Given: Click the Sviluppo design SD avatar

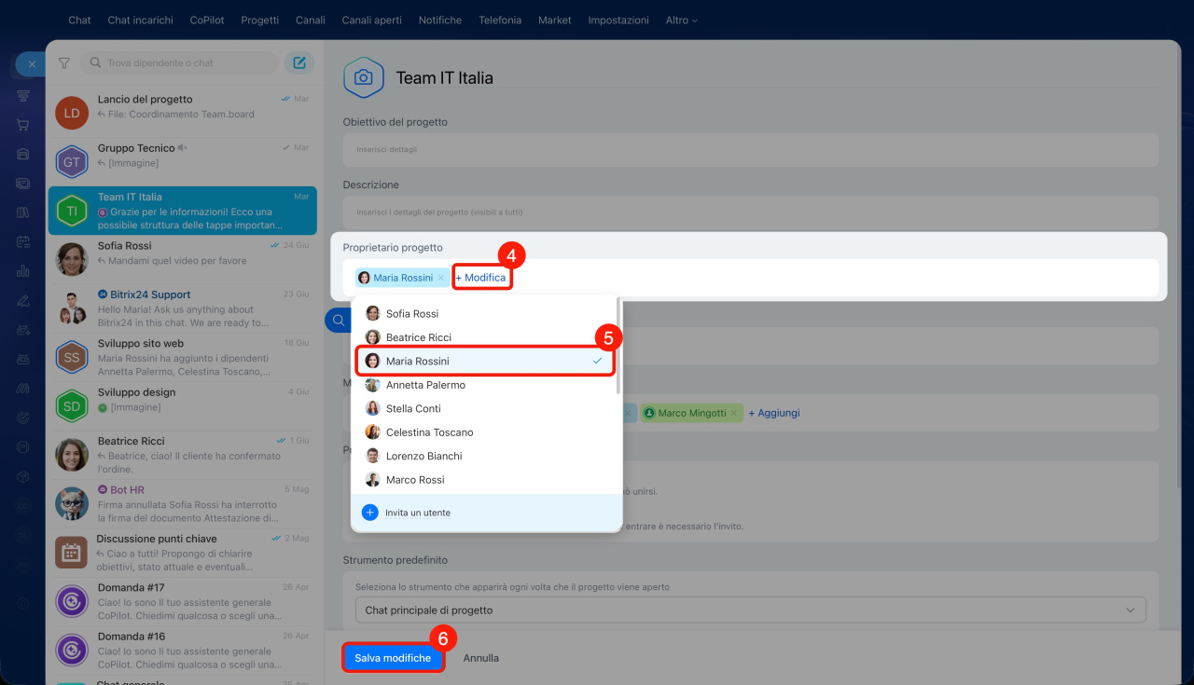Looking at the screenshot, I should coord(72,405).
